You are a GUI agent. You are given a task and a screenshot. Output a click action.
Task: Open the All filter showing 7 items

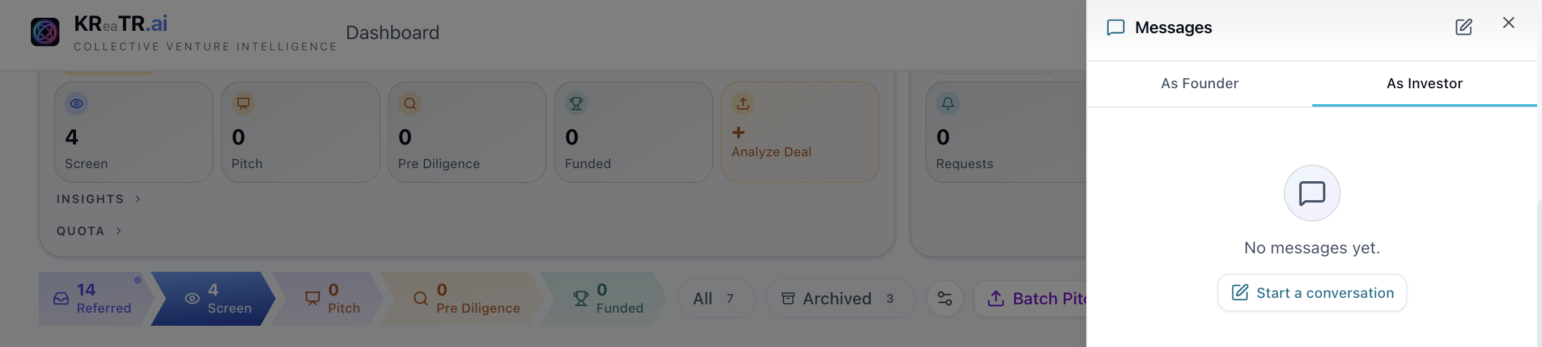tap(716, 298)
